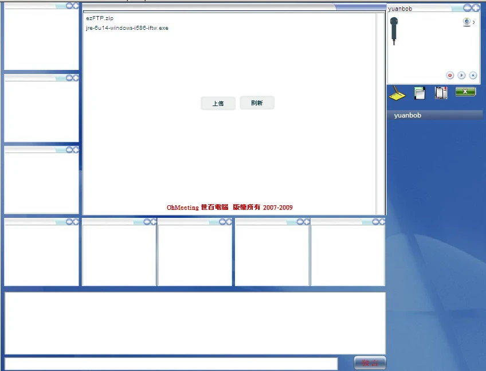The image size is (486, 371).
Task: Click the chat message input field
Action: tap(171, 364)
